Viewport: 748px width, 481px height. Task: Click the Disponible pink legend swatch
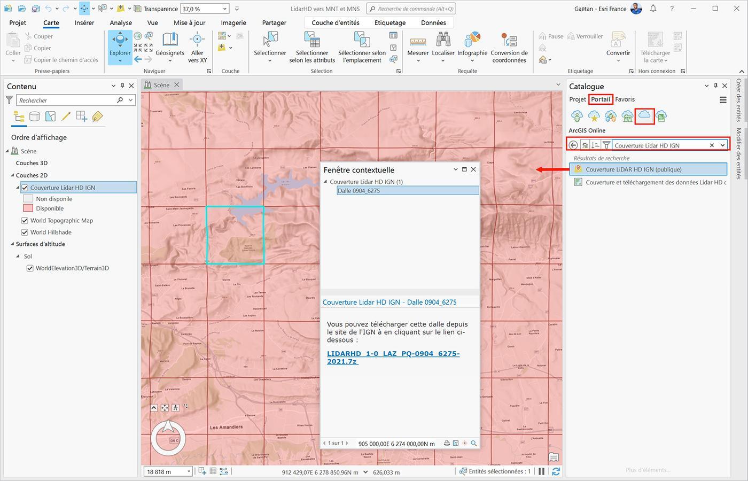pos(28,208)
